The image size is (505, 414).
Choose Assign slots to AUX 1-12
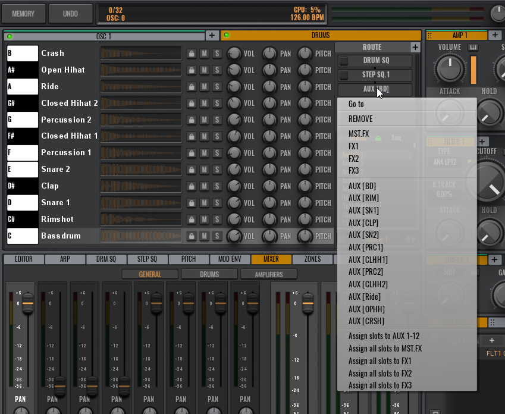coord(407,336)
